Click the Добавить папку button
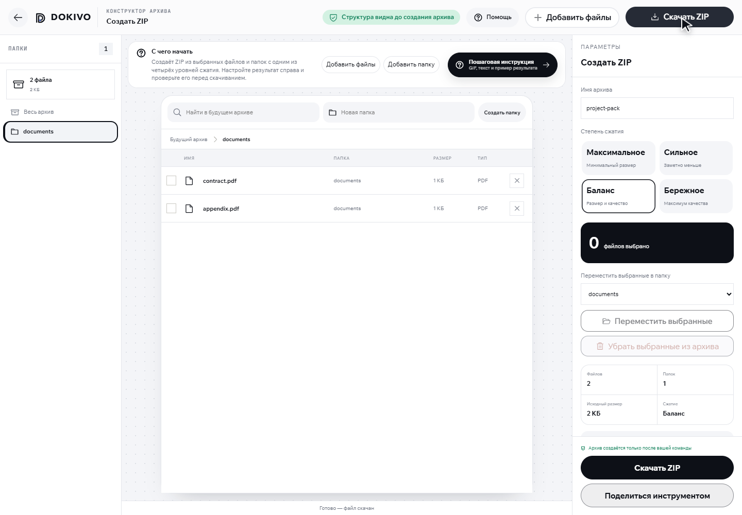742x515 pixels. (411, 64)
